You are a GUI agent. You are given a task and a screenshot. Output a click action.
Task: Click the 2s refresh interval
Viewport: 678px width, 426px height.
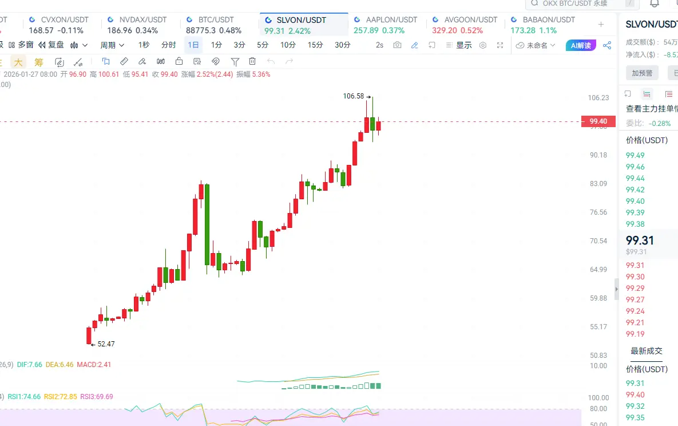click(x=380, y=45)
